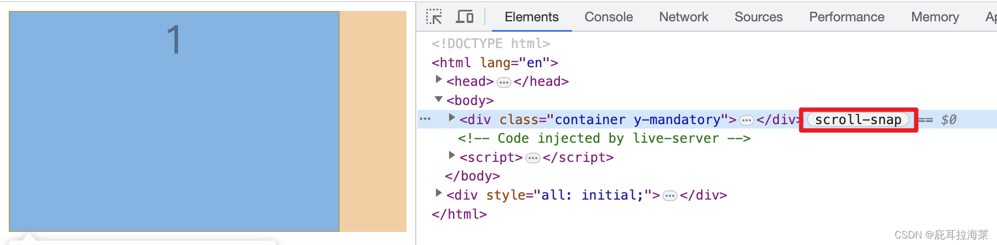Open the Performance tab
This screenshot has height=245, width=997.
point(847,17)
